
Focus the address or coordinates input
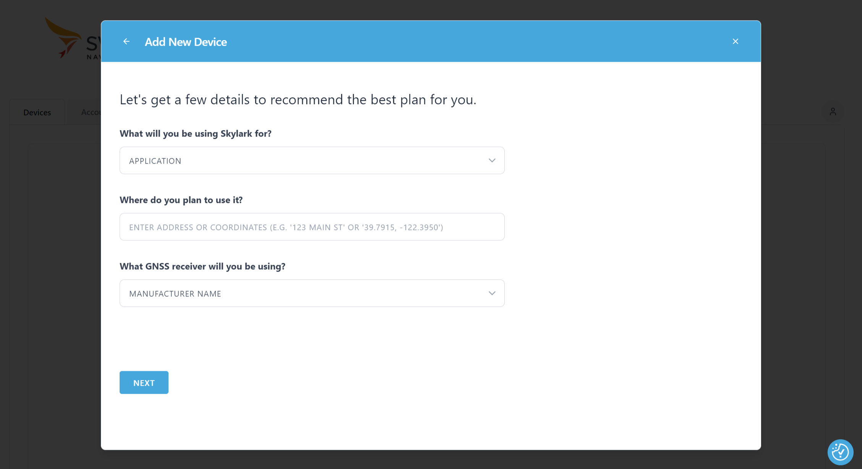(312, 227)
